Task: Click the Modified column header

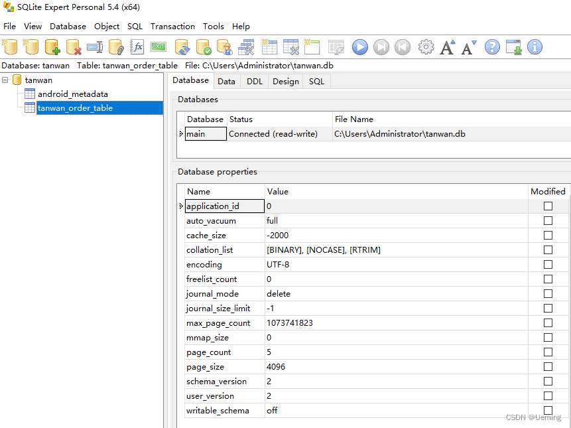Action: coord(548,192)
